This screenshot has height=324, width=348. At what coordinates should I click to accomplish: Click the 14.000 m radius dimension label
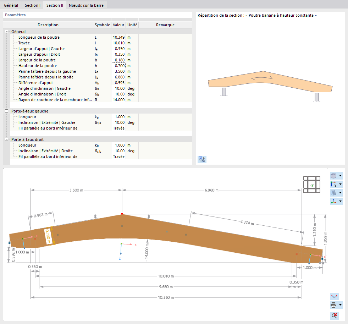(x=147, y=250)
